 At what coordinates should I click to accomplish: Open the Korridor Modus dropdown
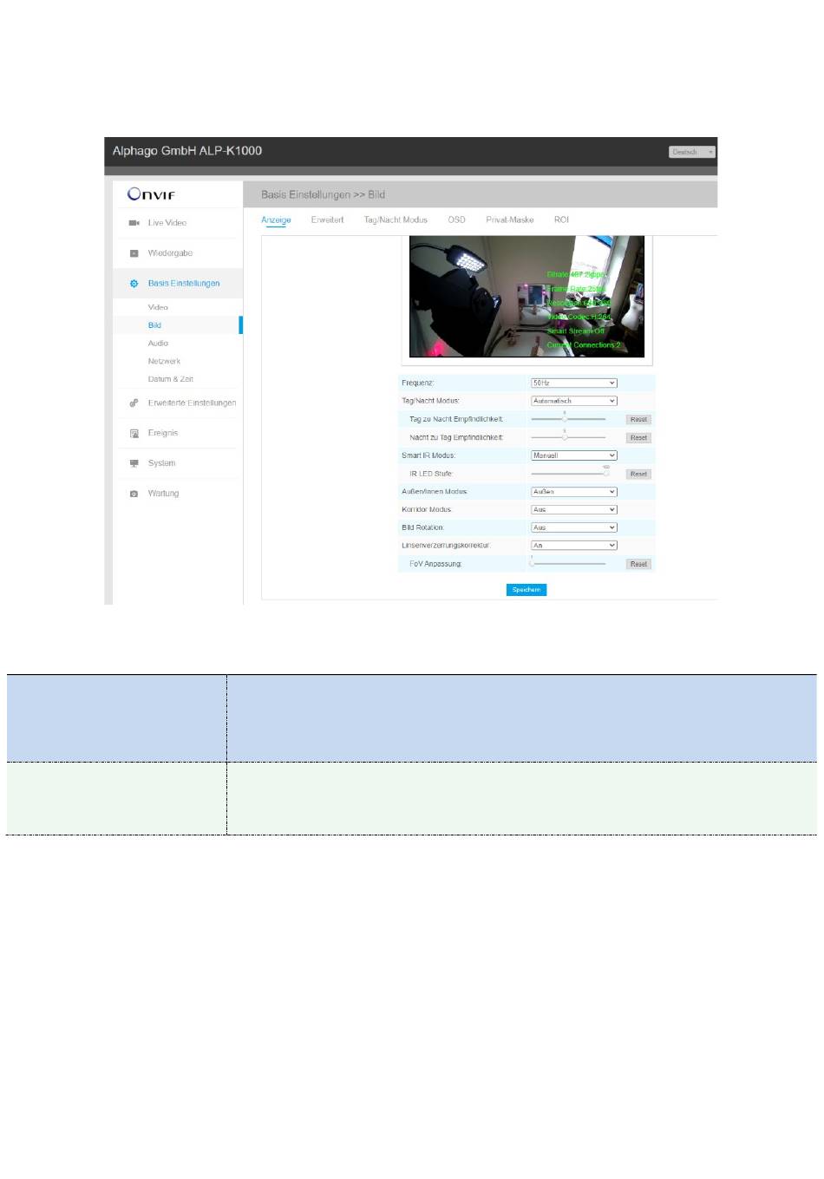[573, 509]
